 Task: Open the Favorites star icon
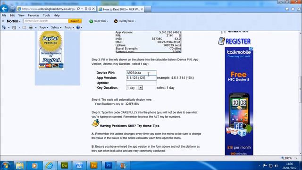point(293,9)
